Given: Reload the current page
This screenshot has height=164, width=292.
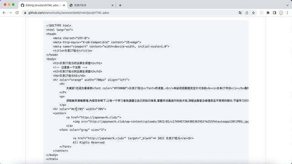Looking at the screenshot, I should pos(17,13).
